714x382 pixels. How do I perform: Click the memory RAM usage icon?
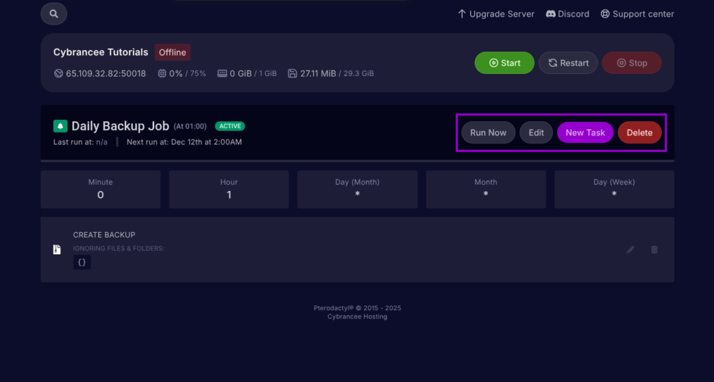click(x=222, y=73)
